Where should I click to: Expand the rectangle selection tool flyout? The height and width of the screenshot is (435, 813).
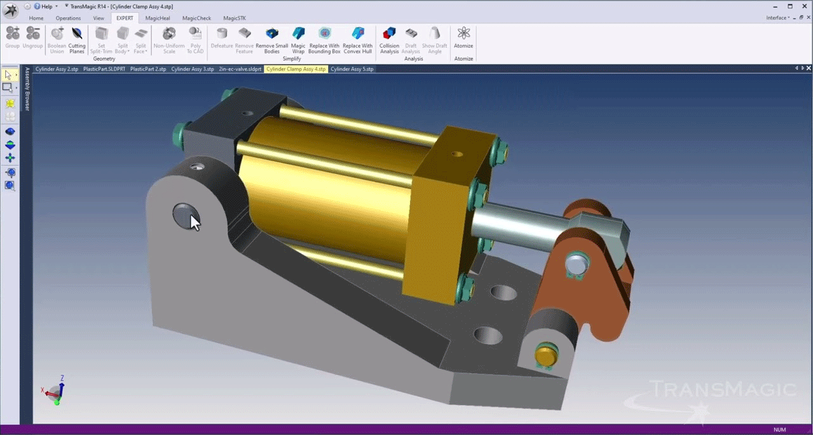17,89
